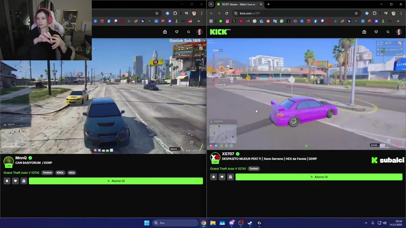Image resolution: width=406 pixels, height=228 pixels.
Task: Open Kick search icon in left window
Action: (x=188, y=32)
